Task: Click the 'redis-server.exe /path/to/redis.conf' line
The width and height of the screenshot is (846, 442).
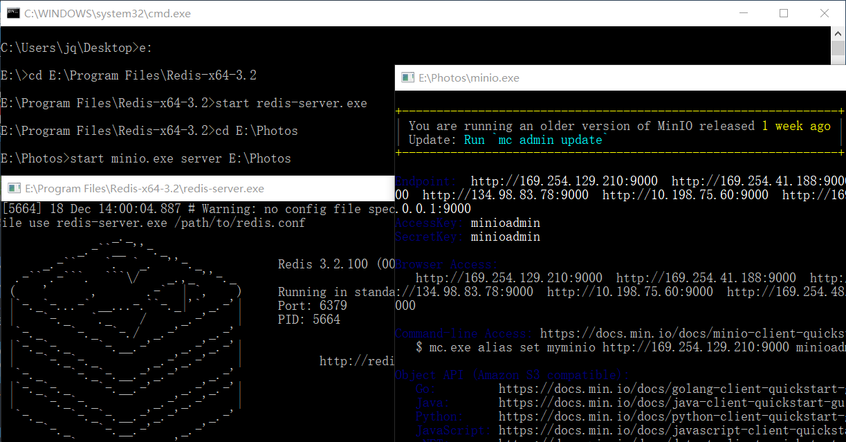Action: point(153,223)
